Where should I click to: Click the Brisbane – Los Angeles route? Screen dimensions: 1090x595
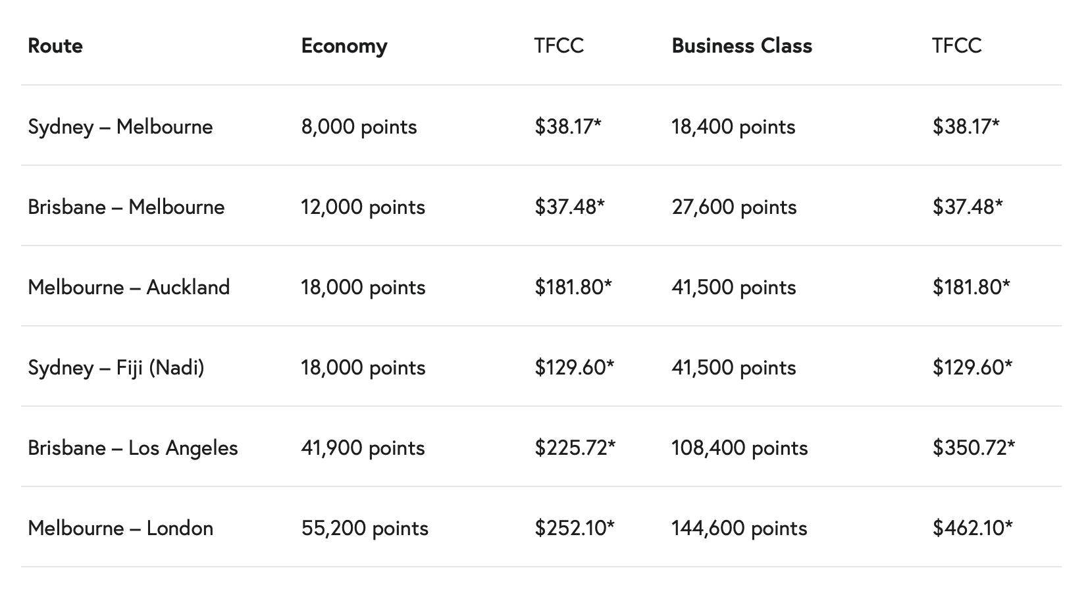(133, 448)
